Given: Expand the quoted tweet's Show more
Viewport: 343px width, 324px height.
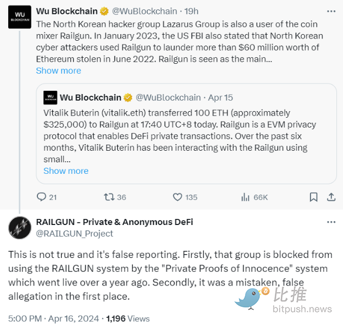Looking at the screenshot, I should pos(66,171).
